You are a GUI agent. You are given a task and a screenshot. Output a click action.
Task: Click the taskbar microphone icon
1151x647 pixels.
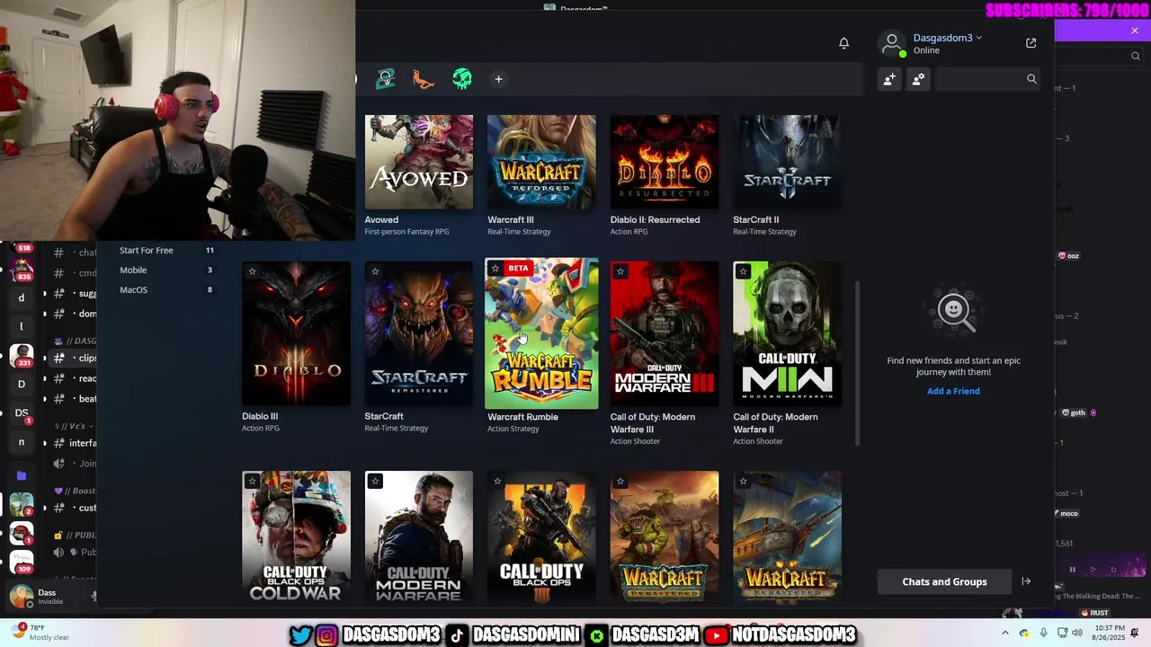[1043, 634]
